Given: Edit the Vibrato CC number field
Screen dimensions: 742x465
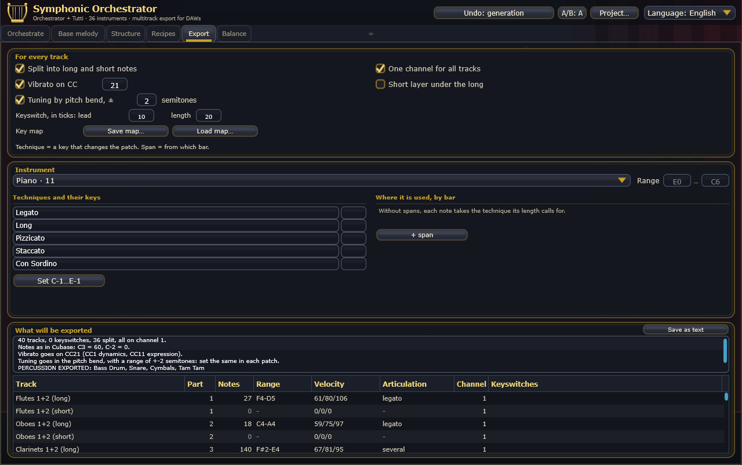Looking at the screenshot, I should 115,85.
